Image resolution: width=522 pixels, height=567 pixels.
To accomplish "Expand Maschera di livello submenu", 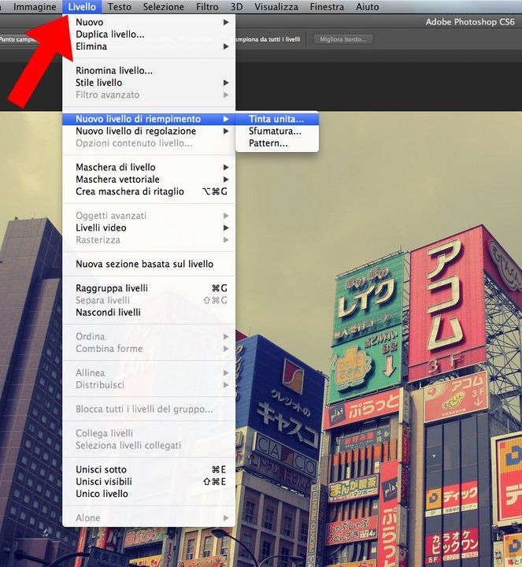I will click(x=149, y=167).
